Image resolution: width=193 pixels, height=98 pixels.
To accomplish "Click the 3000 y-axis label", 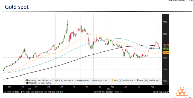I will (x=165, y=81).
